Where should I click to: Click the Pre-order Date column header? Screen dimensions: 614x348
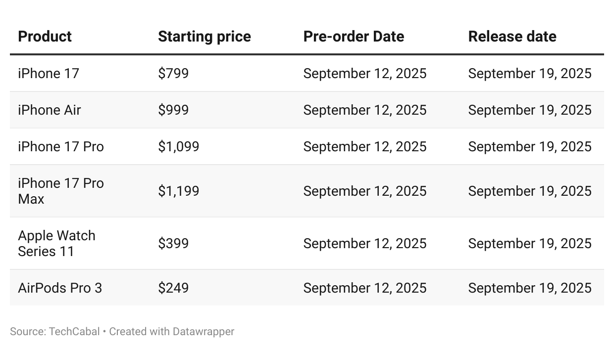354,37
